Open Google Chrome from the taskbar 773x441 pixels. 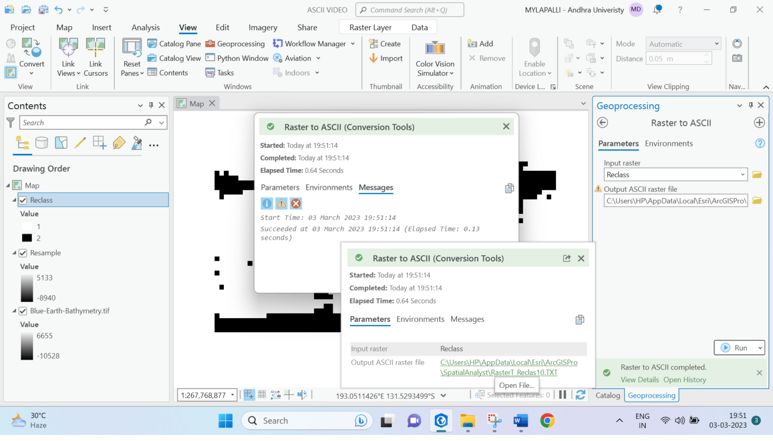tap(547, 420)
